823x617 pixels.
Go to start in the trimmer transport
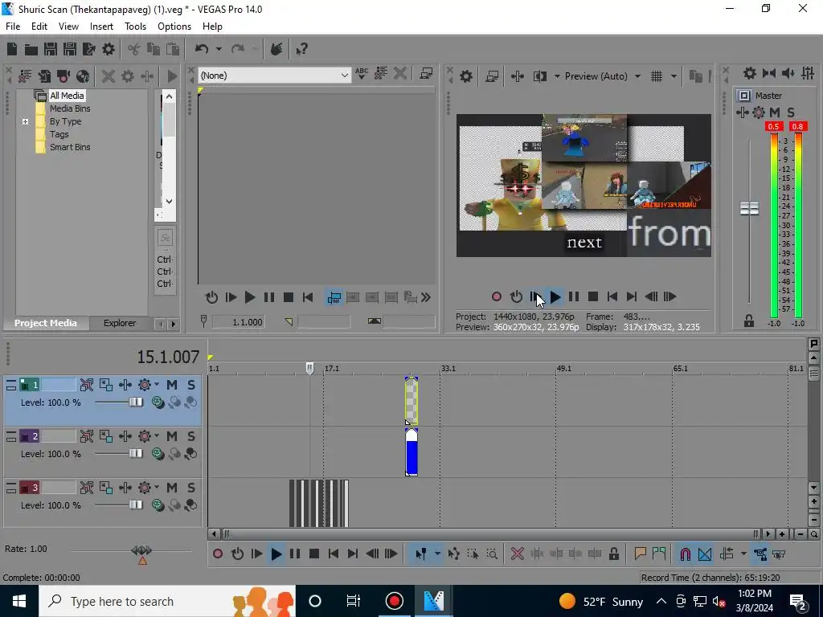pos(308,298)
